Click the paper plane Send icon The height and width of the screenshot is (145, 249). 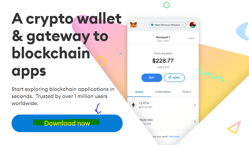pyautogui.click(x=170, y=78)
